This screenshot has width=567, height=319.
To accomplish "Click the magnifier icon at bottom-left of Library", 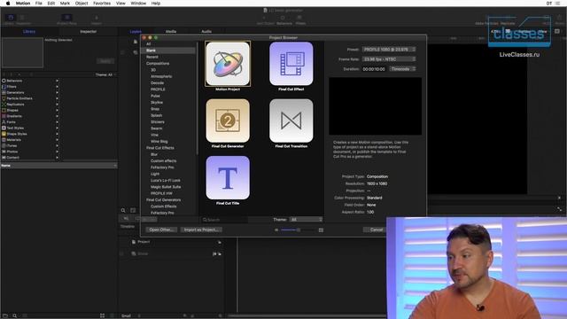I will [x=14, y=315].
